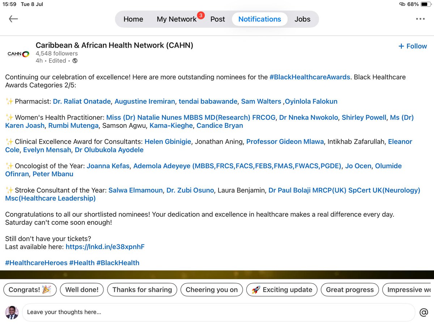
Task: Tap the @ mention icon
Action: (x=424, y=312)
